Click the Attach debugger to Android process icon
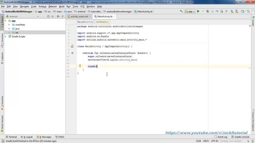 click(x=222, y=12)
